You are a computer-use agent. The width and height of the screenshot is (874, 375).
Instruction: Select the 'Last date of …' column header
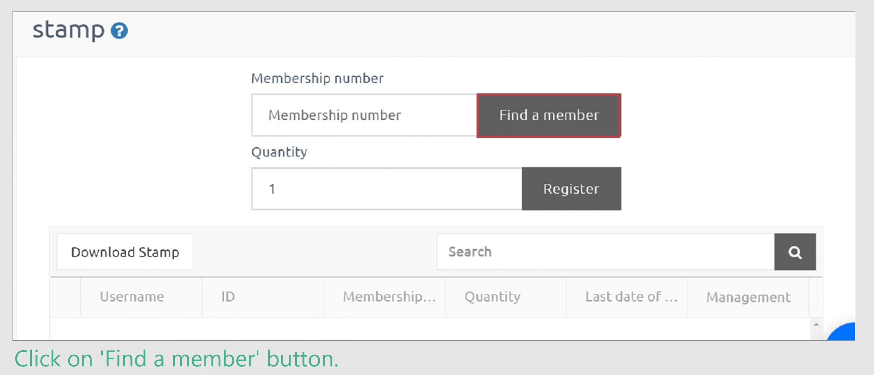[x=627, y=297]
